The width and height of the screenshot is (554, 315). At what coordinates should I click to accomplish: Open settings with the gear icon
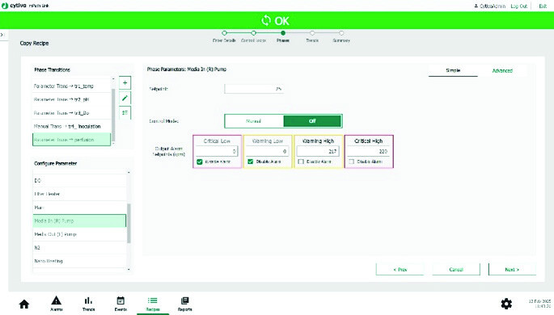pyautogui.click(x=506, y=304)
